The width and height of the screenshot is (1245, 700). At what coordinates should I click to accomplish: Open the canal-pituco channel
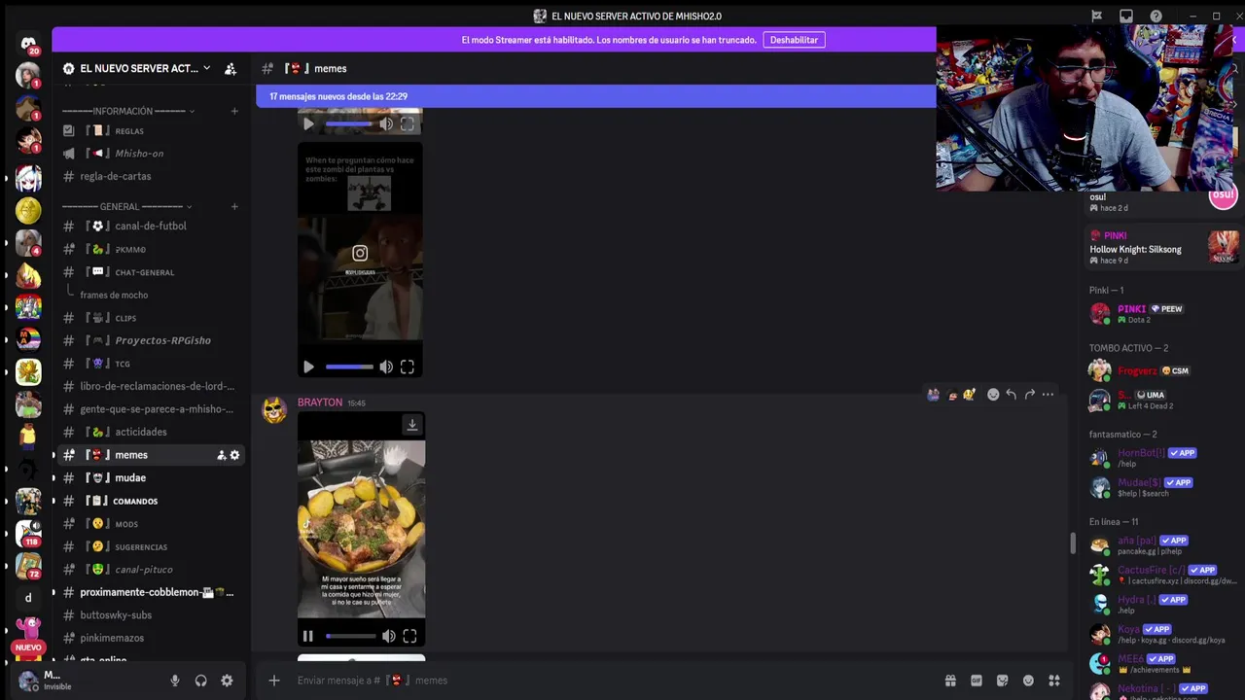[151, 570]
